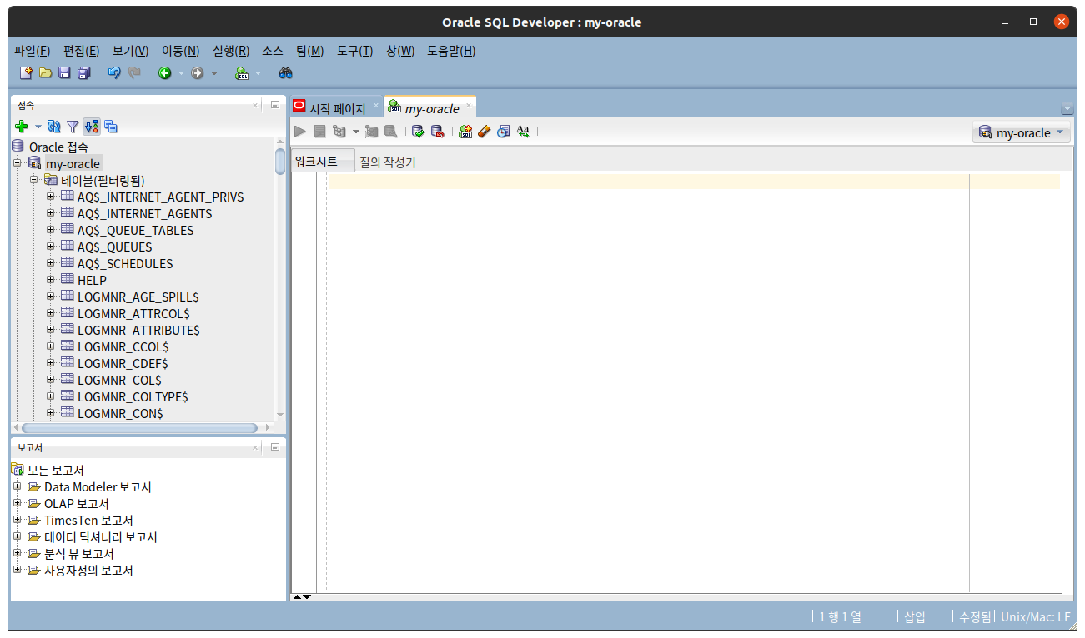
Task: Click the Undo arrow icon
Action: point(114,73)
